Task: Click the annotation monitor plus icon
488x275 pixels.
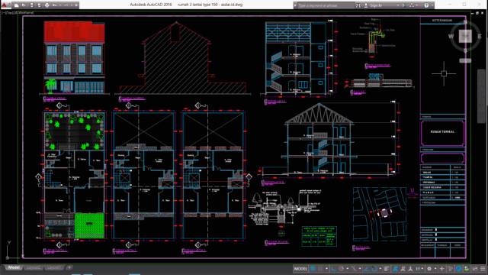Action: pyautogui.click(x=442, y=269)
